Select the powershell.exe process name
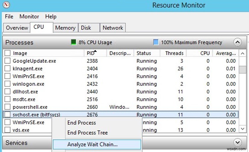 click(x=30, y=107)
